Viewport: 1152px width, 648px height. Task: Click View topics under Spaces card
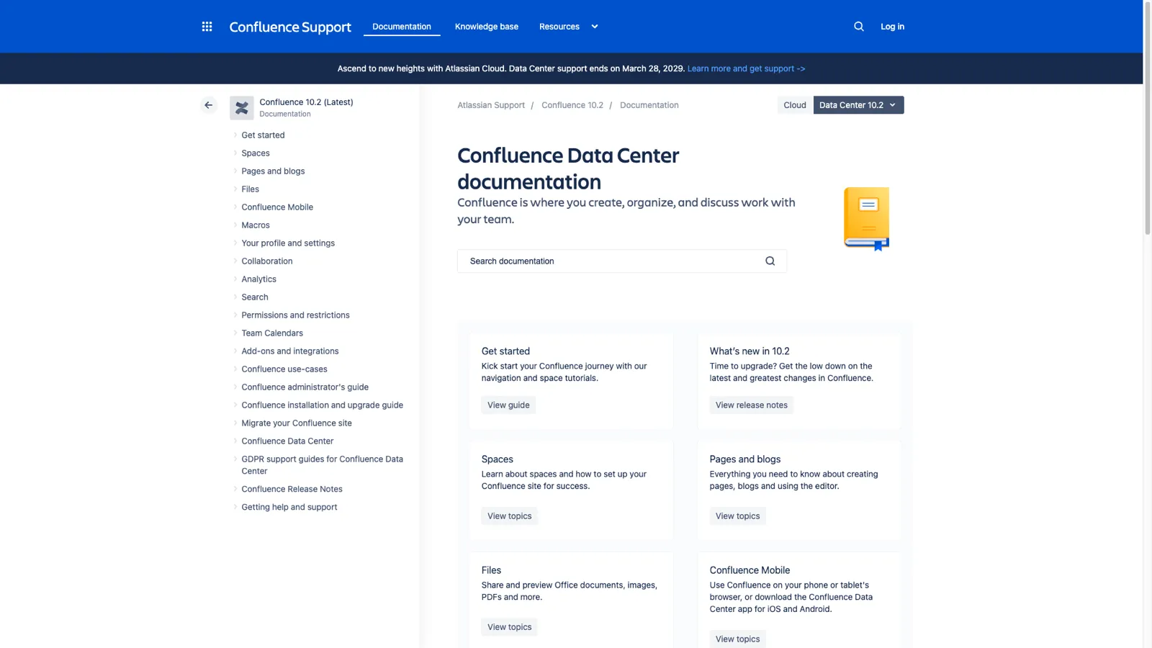pyautogui.click(x=509, y=516)
